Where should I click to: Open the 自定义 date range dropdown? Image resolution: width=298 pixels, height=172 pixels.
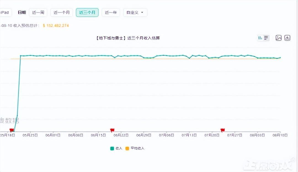click(x=135, y=12)
